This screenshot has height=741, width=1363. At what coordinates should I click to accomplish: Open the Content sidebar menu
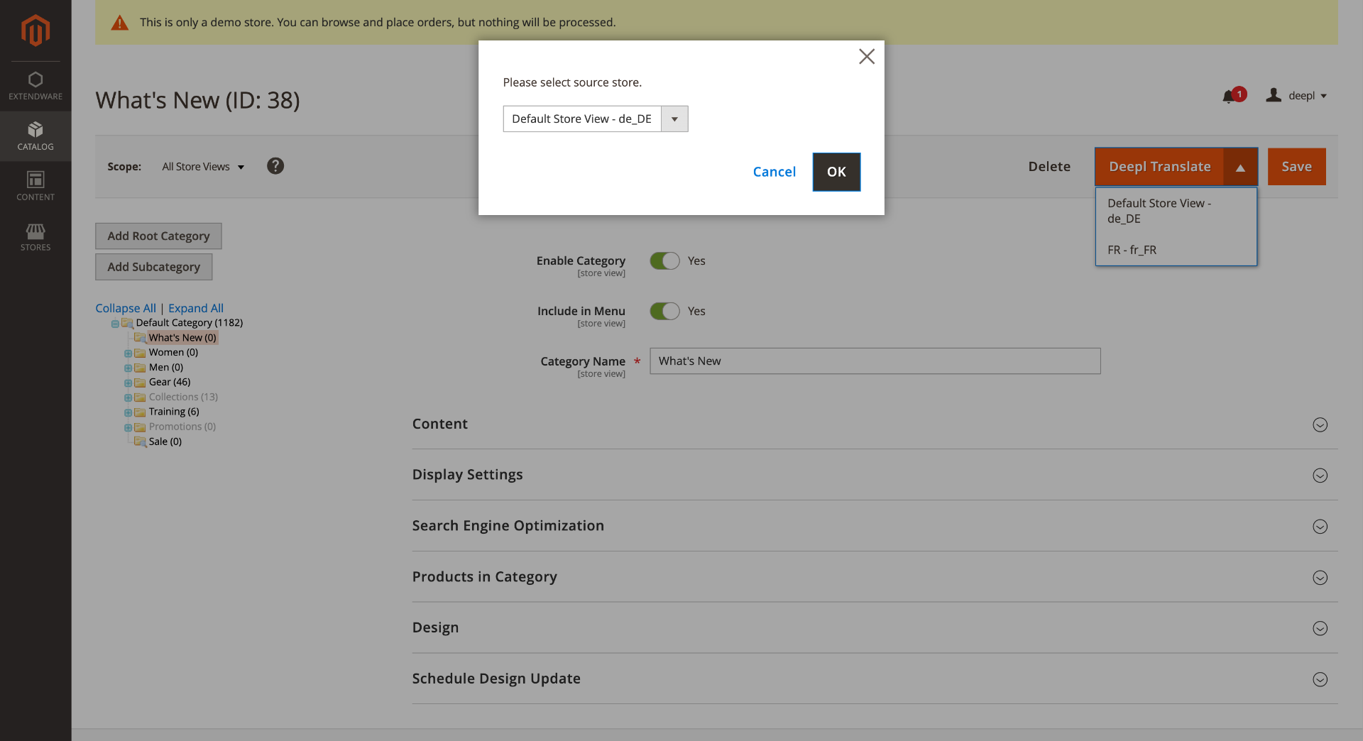[35, 187]
